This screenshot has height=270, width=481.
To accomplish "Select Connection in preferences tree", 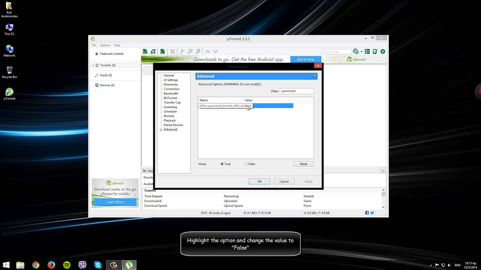I will click(x=171, y=89).
